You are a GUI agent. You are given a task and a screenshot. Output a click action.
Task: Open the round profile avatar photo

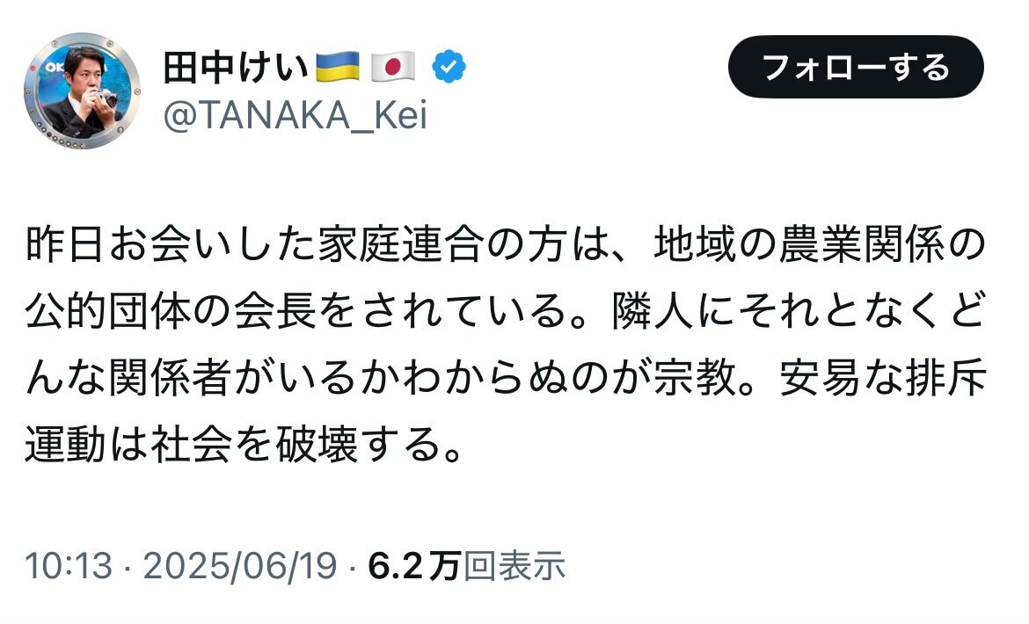click(x=82, y=91)
